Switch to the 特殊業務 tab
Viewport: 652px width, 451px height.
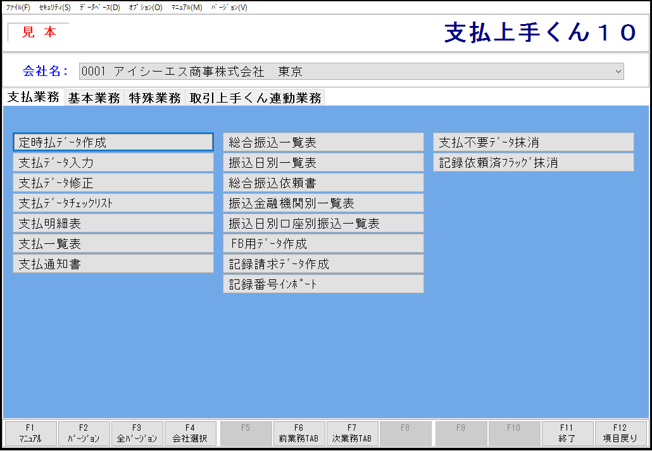154,98
